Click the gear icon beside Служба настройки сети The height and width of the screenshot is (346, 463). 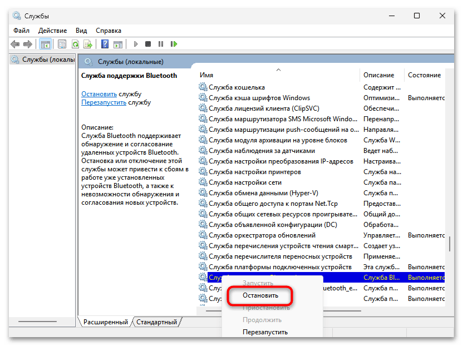[203, 182]
